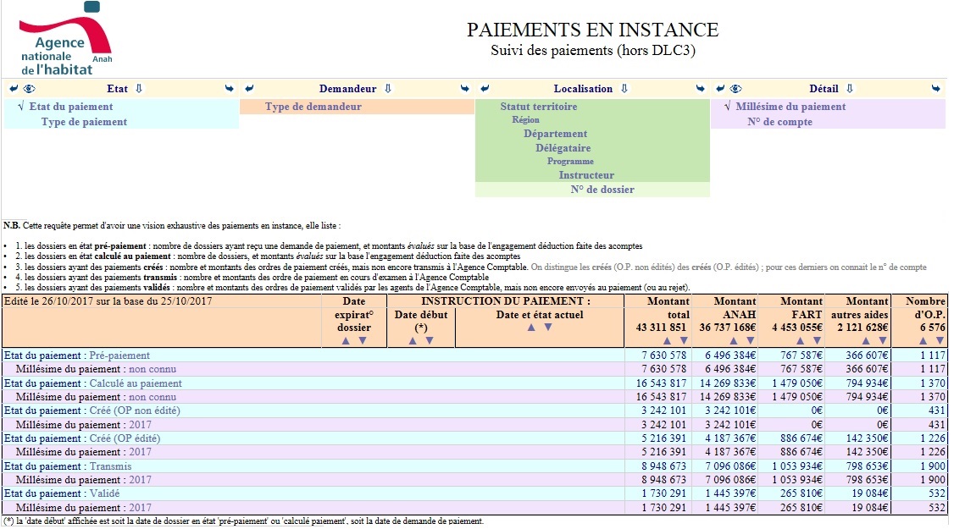Screen dimensions: 954x529
Task: Expand the Demandeur panel down arrow
Action: tap(388, 89)
